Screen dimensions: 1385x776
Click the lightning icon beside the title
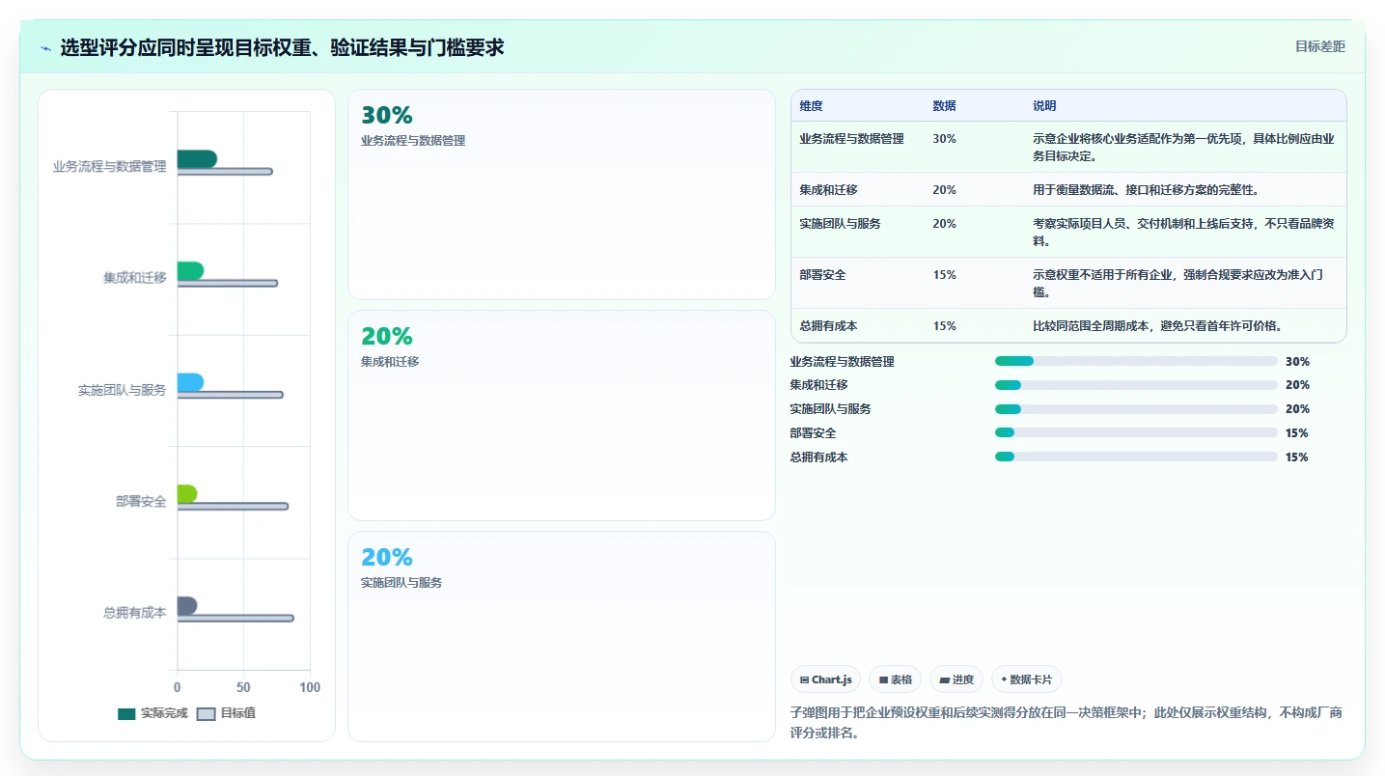coord(45,47)
